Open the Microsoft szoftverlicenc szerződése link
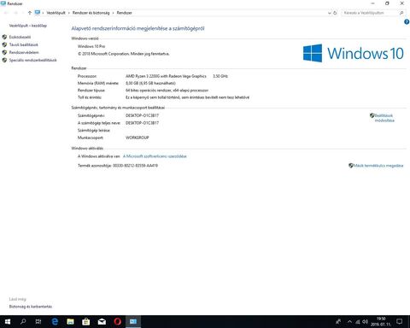 155,156
